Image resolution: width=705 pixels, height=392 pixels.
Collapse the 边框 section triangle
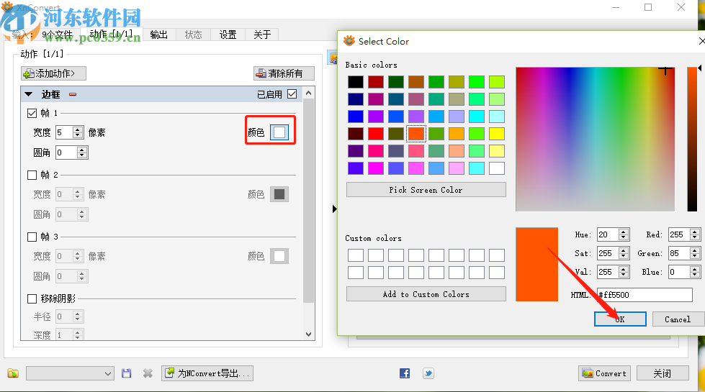(29, 94)
